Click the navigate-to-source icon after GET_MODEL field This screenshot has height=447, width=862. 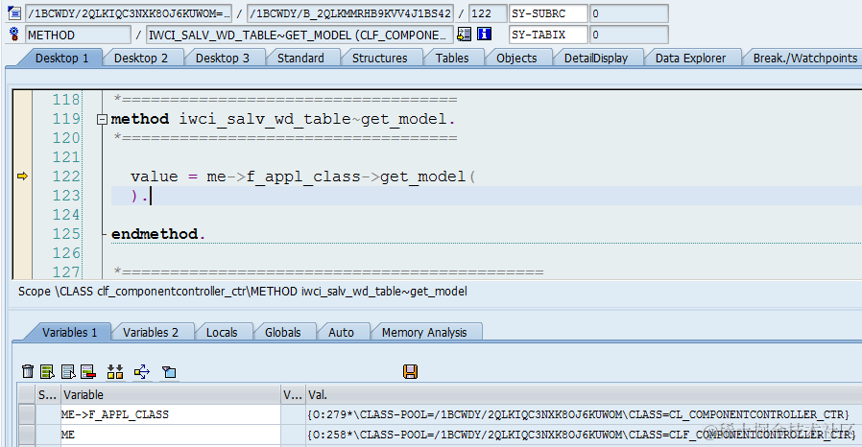pos(464,34)
